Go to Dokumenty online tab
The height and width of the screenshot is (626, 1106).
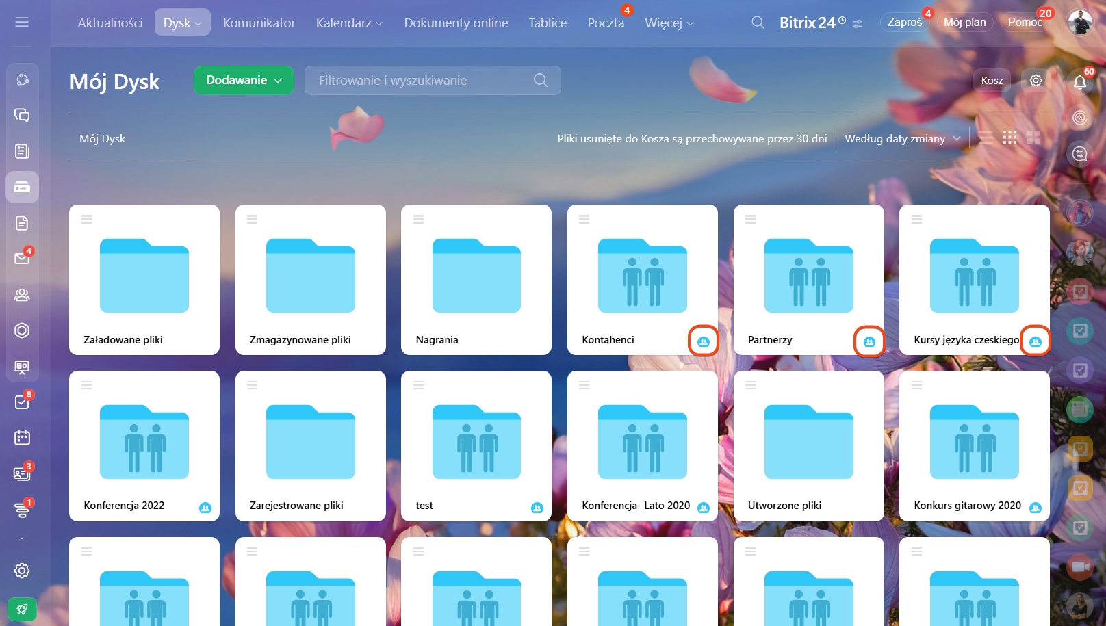click(456, 23)
